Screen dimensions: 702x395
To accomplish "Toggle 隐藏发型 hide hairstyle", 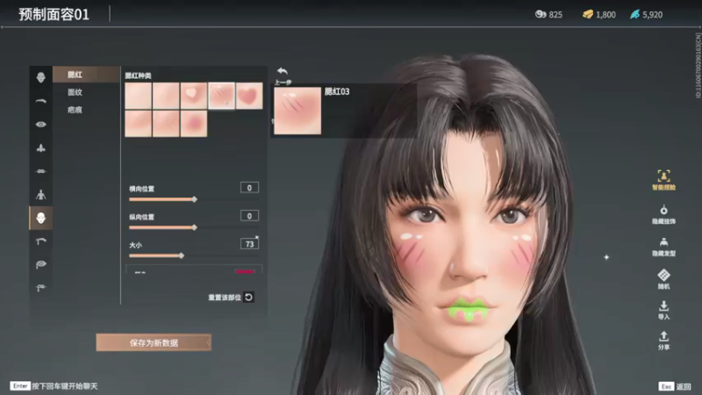I will tap(663, 247).
